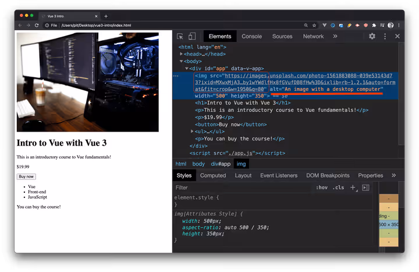Expand the ul element node

click(192, 131)
